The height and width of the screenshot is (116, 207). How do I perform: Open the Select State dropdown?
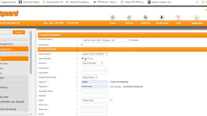coord(97,100)
